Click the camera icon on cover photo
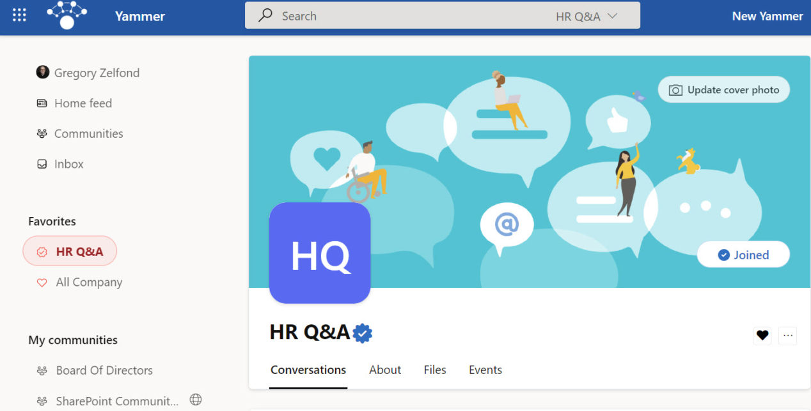The width and height of the screenshot is (811, 411). coord(675,90)
